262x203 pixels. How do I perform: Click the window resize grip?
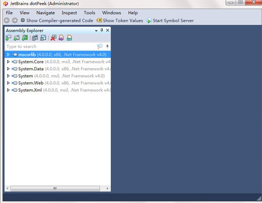pos(259,199)
